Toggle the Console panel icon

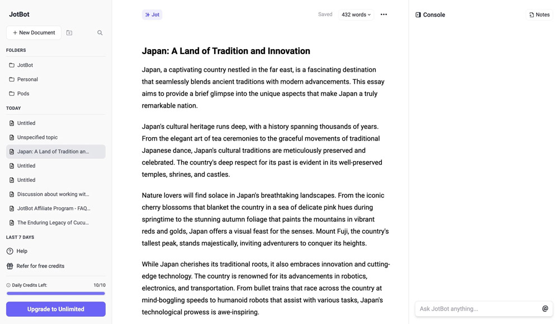[x=418, y=15]
